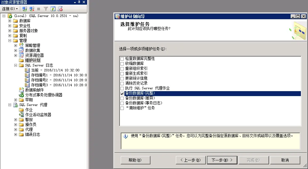Image resolution: width=308 pixels, height=169 pixels.
Task: Check the 备份数据库(事务日志) checkbox
Action: pos(122,103)
